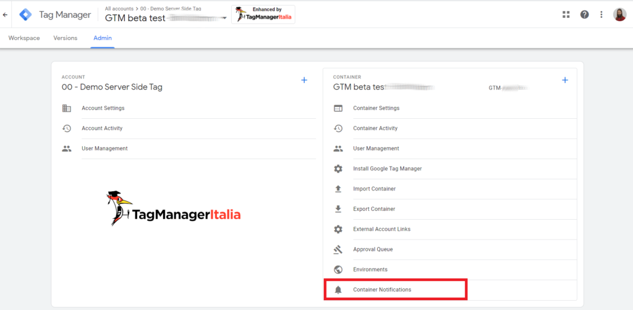
Task: Open the container selector dropdown arrow
Action: [224, 19]
